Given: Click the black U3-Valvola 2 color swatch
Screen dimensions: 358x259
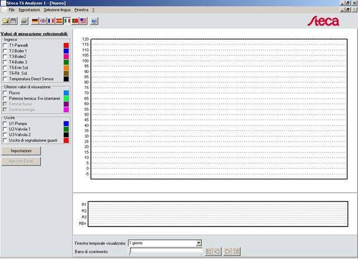Looking at the screenshot, I should pyautogui.click(x=66, y=135).
